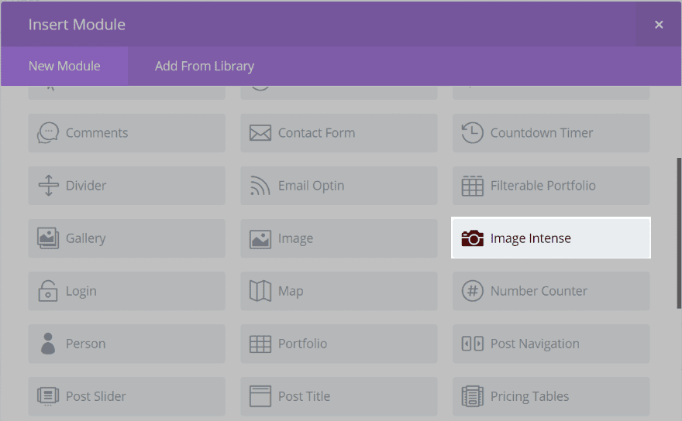Click the module list vertical scrollbar
Viewport: 682px width, 421px height.
pos(679,232)
